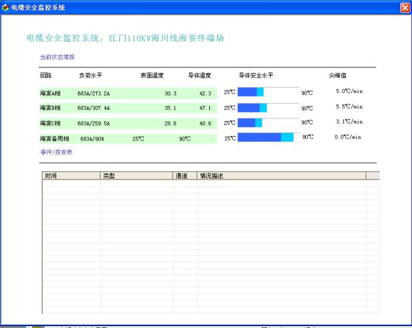The image size is (412, 328).
Task: Open the 事件/报告表 section link
Action: point(56,152)
